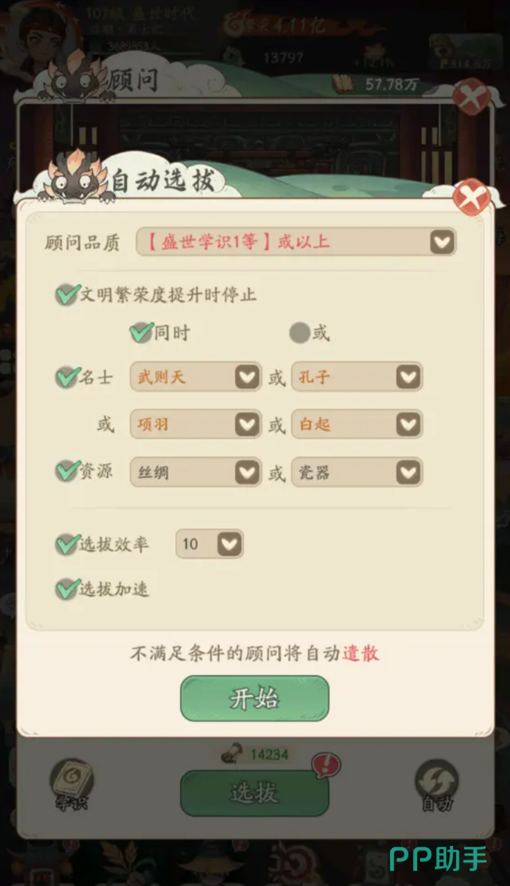Toggle the 选拔效率 checkbox

tap(67, 544)
